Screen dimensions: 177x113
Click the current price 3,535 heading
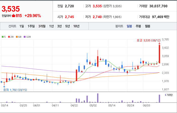click(11, 9)
